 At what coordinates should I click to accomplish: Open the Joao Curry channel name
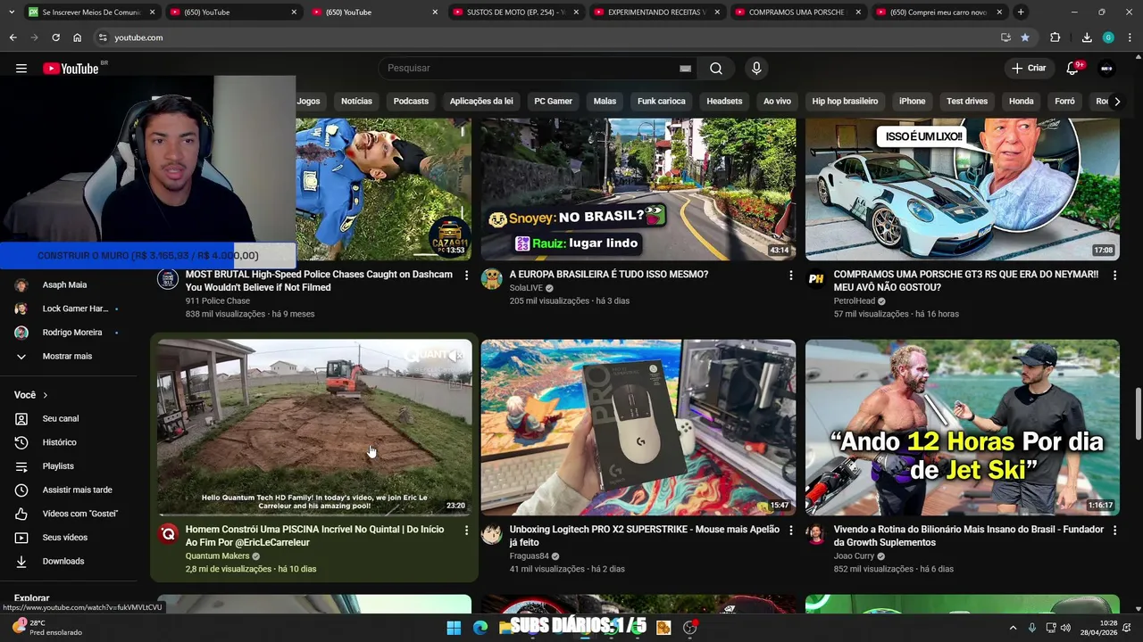(854, 556)
